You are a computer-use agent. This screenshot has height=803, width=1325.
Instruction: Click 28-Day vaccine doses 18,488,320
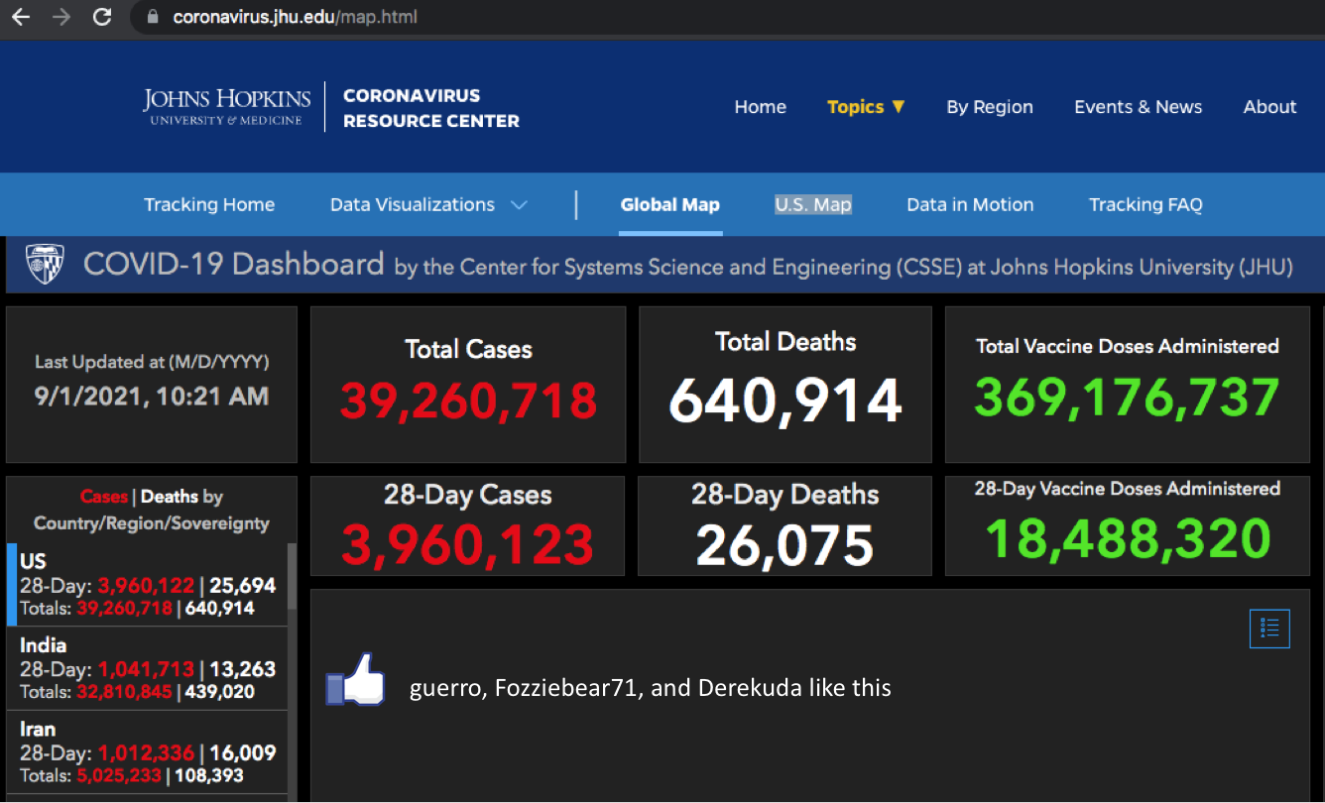(x=1128, y=539)
